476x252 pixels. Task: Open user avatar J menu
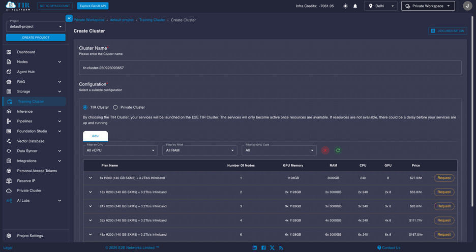click(467, 6)
